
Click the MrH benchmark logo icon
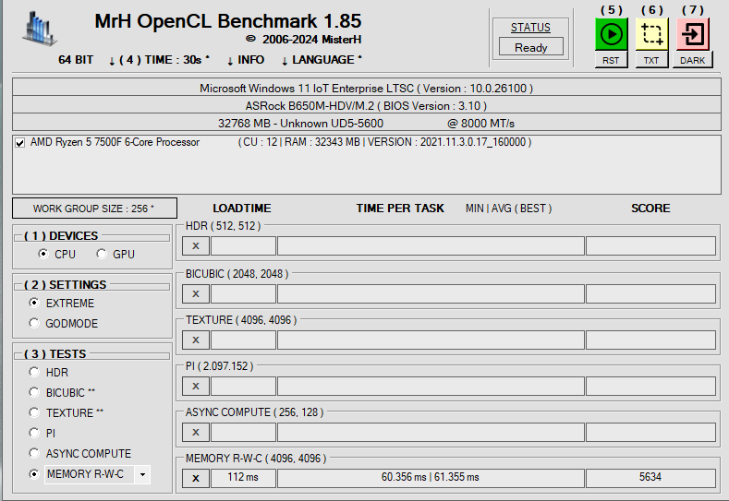point(39,30)
